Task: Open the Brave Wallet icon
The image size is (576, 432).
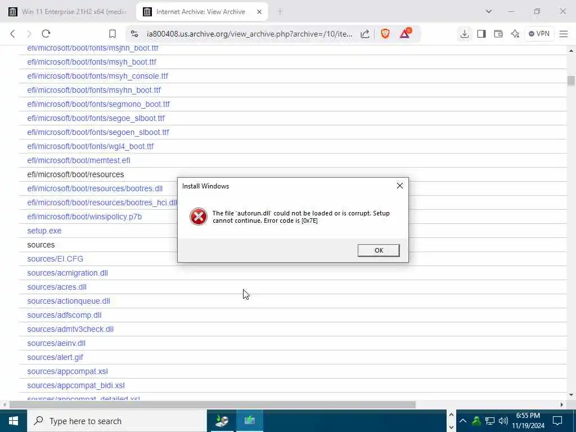Action: (498, 34)
